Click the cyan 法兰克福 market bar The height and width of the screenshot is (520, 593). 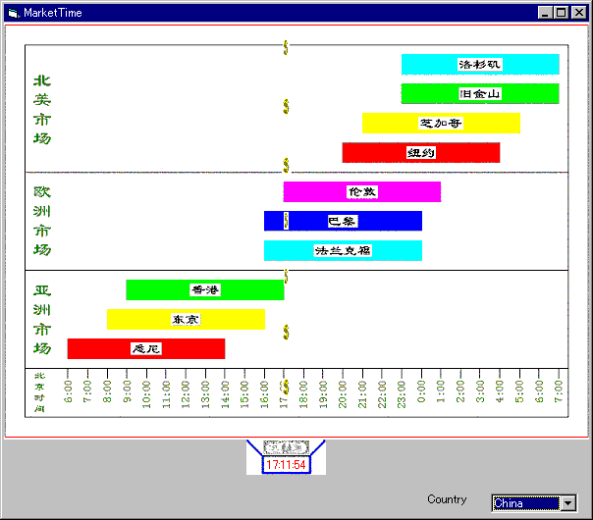[343, 250]
